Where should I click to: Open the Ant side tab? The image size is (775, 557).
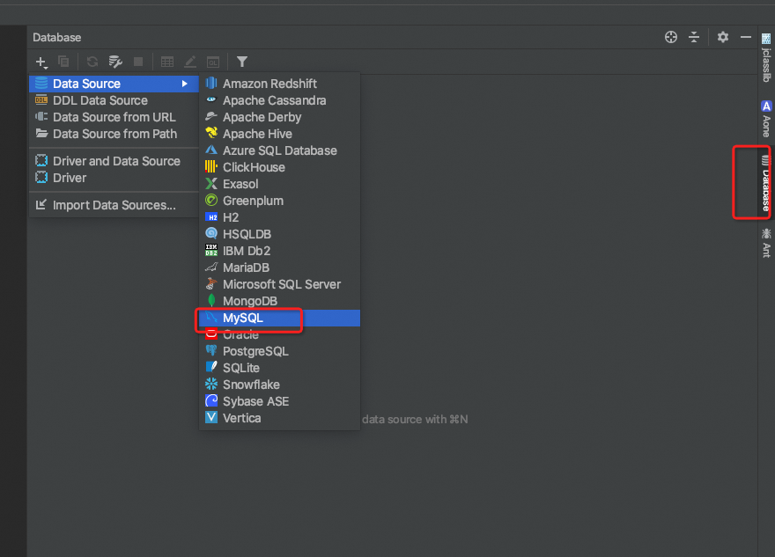[766, 243]
